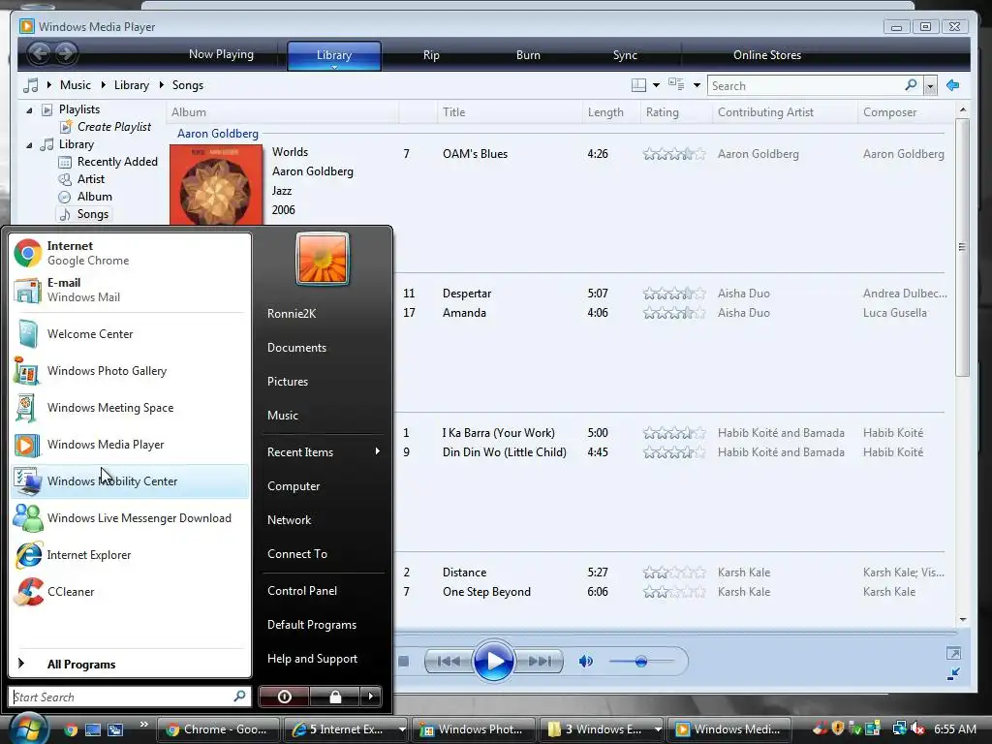Open the Now Playing tab
This screenshot has height=744, width=992.
pos(221,54)
